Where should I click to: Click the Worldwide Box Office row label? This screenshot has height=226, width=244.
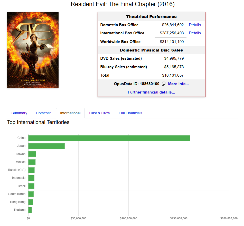(x=120, y=42)
